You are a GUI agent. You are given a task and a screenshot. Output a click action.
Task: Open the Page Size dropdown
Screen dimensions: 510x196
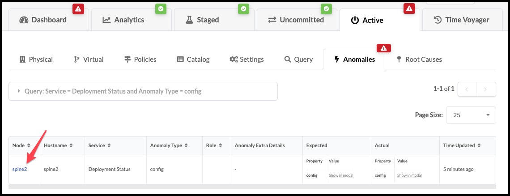(x=471, y=115)
